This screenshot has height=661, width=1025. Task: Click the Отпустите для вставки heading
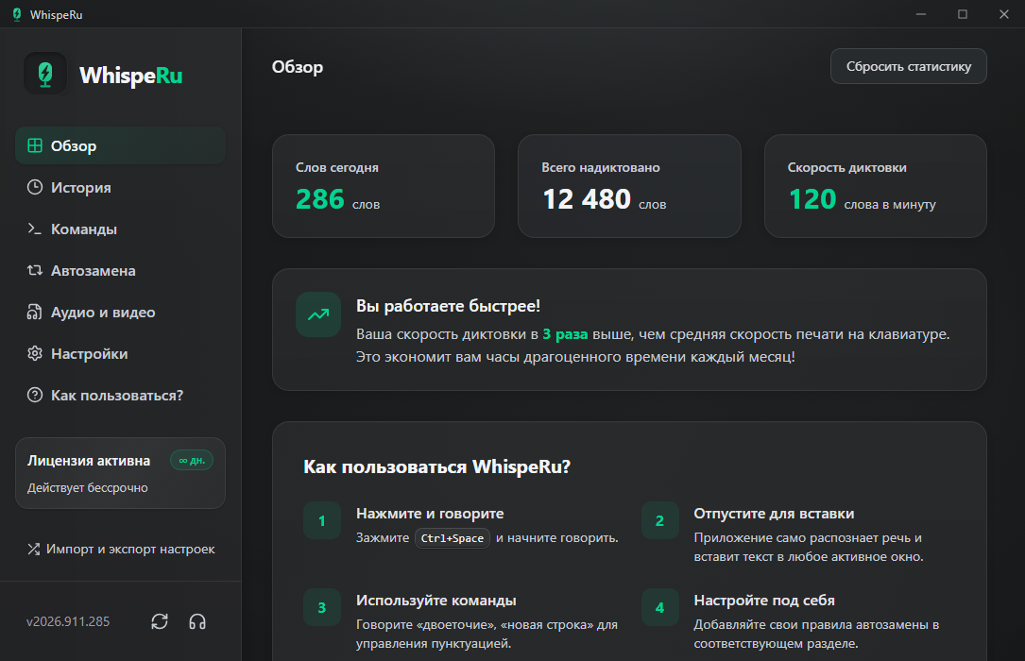pyautogui.click(x=774, y=514)
